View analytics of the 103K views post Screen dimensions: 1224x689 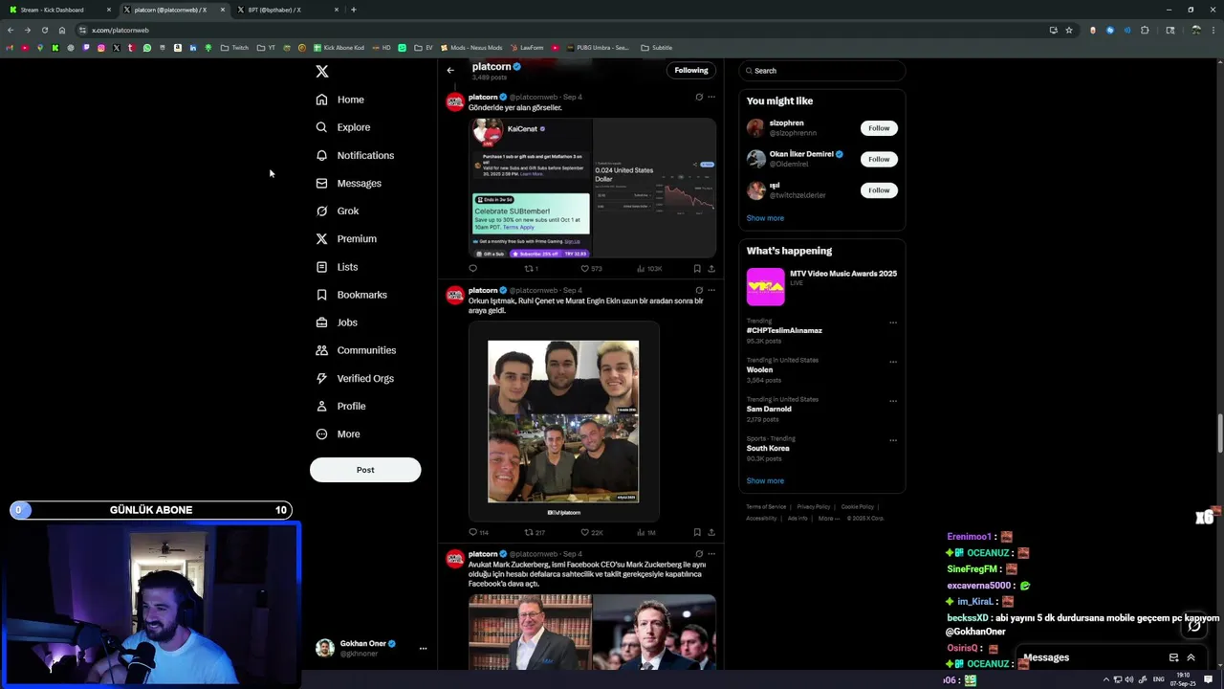click(649, 269)
